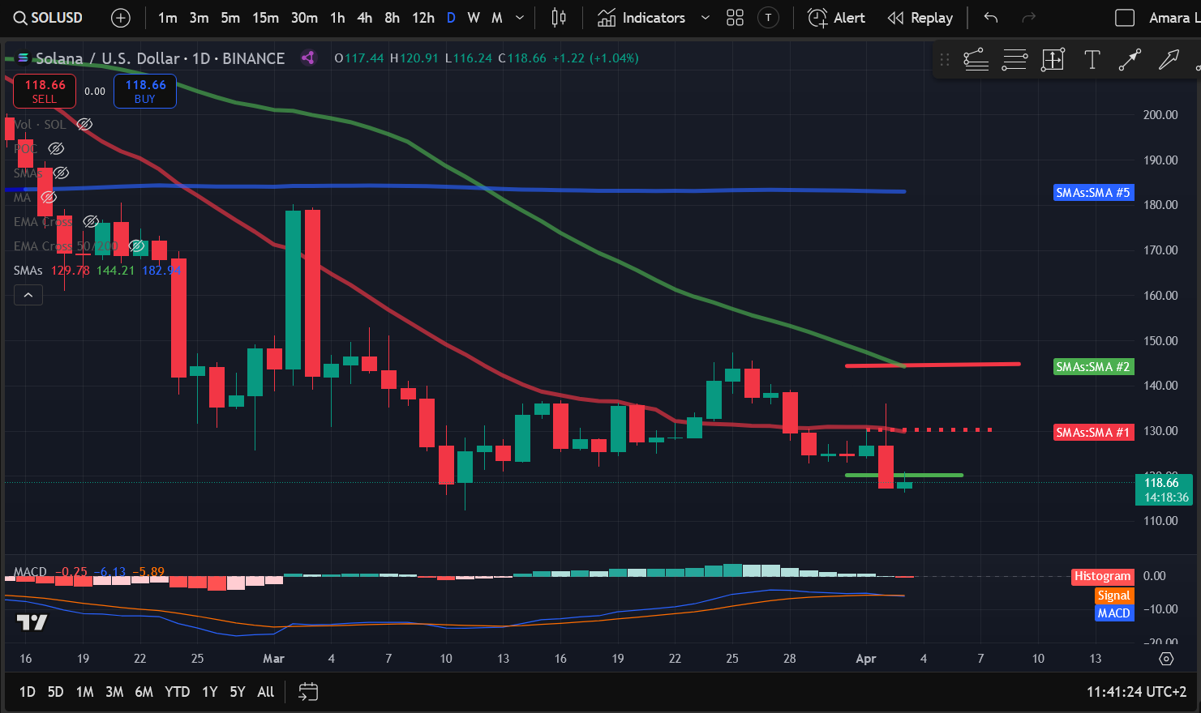Redo the chart action
This screenshot has width=1201, height=713.
pos(1029,18)
